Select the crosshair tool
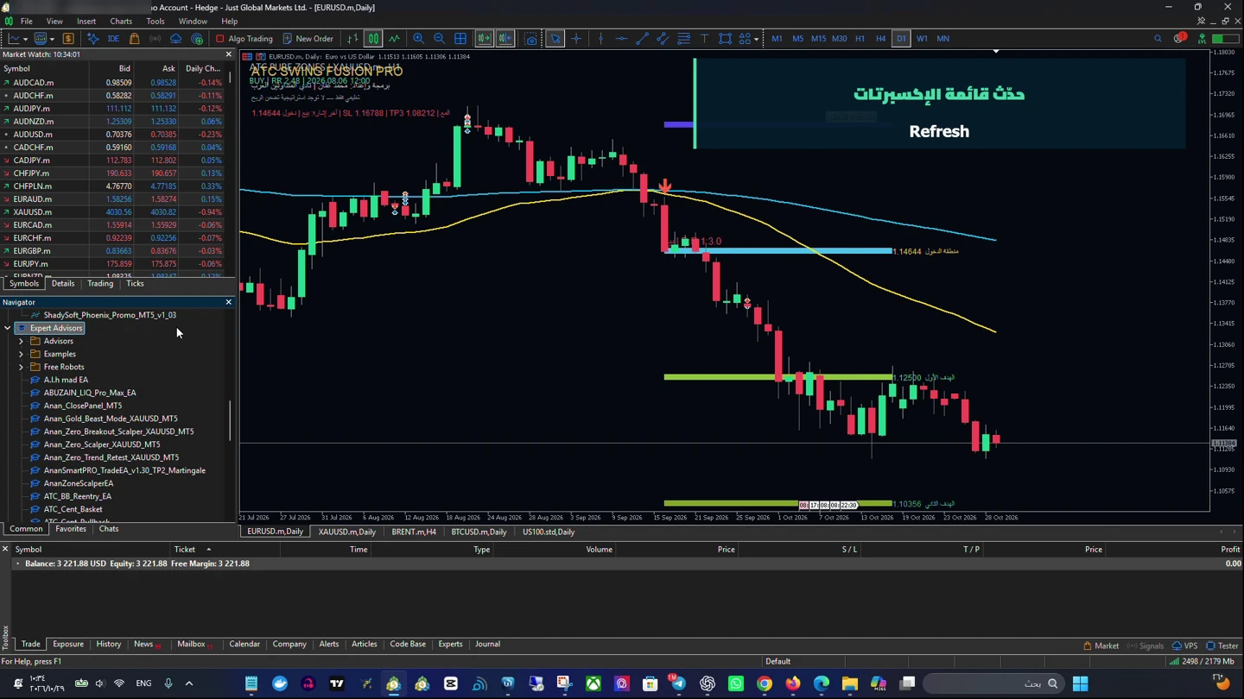 pyautogui.click(x=576, y=39)
